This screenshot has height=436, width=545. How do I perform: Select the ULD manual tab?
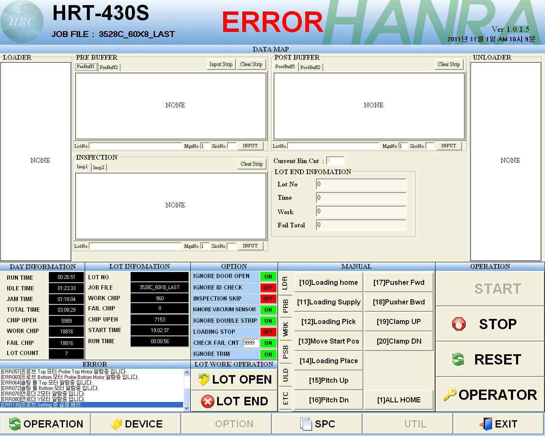click(x=285, y=375)
